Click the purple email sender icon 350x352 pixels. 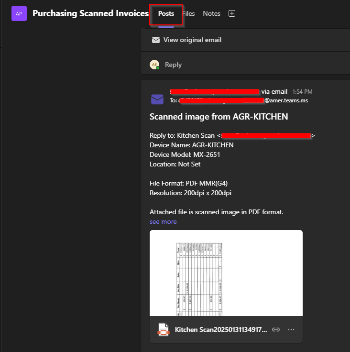(x=157, y=99)
